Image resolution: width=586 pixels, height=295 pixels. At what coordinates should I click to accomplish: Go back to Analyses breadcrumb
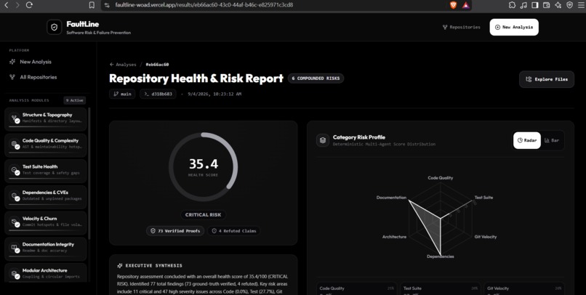point(123,65)
